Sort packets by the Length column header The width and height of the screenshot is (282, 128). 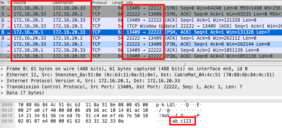pyautogui.click(x=117, y=2)
